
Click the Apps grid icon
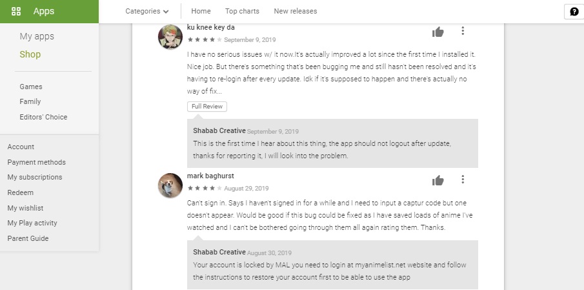click(x=16, y=11)
